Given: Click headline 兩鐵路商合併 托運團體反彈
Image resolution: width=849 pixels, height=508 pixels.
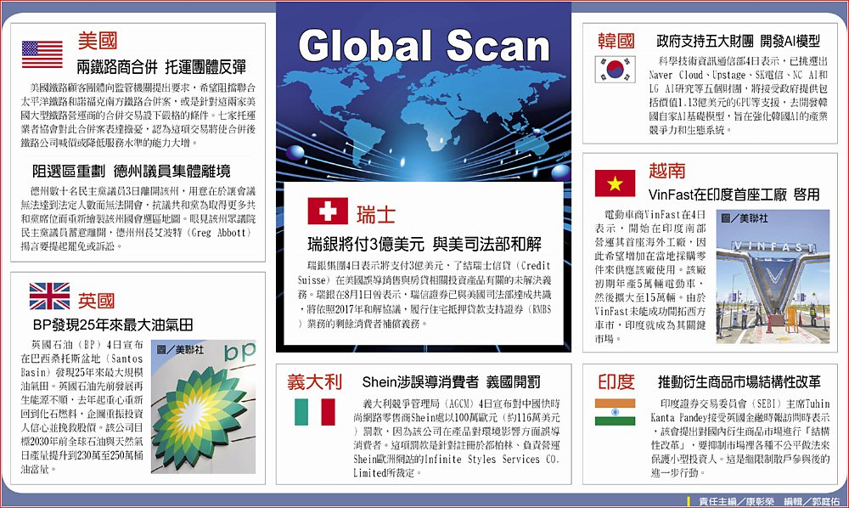Looking at the screenshot, I should tap(160, 67).
